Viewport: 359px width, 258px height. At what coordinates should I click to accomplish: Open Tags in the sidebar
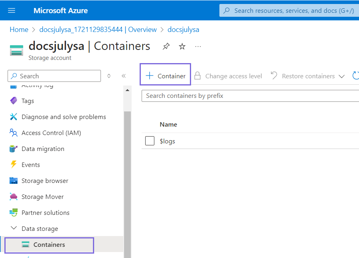28,101
